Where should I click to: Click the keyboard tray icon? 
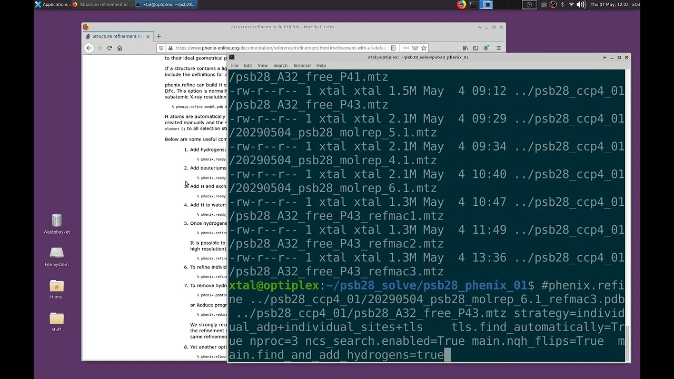tap(543, 4)
